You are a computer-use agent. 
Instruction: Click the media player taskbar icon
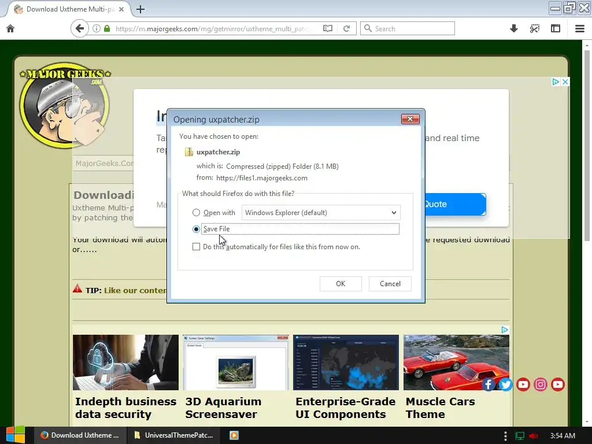pyautogui.click(x=234, y=435)
